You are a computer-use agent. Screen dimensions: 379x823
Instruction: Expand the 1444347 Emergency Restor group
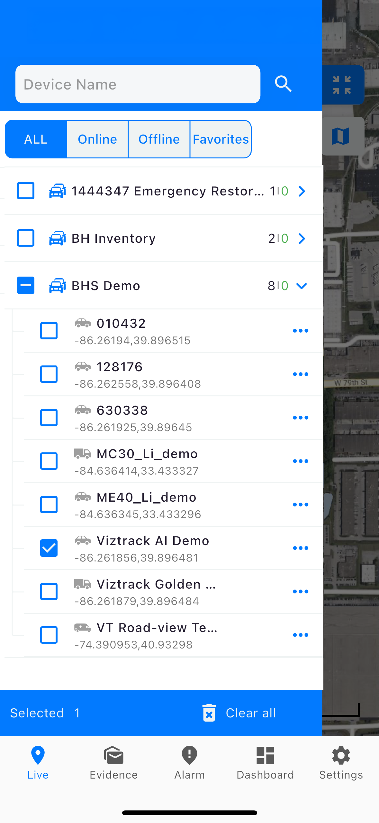tap(301, 191)
